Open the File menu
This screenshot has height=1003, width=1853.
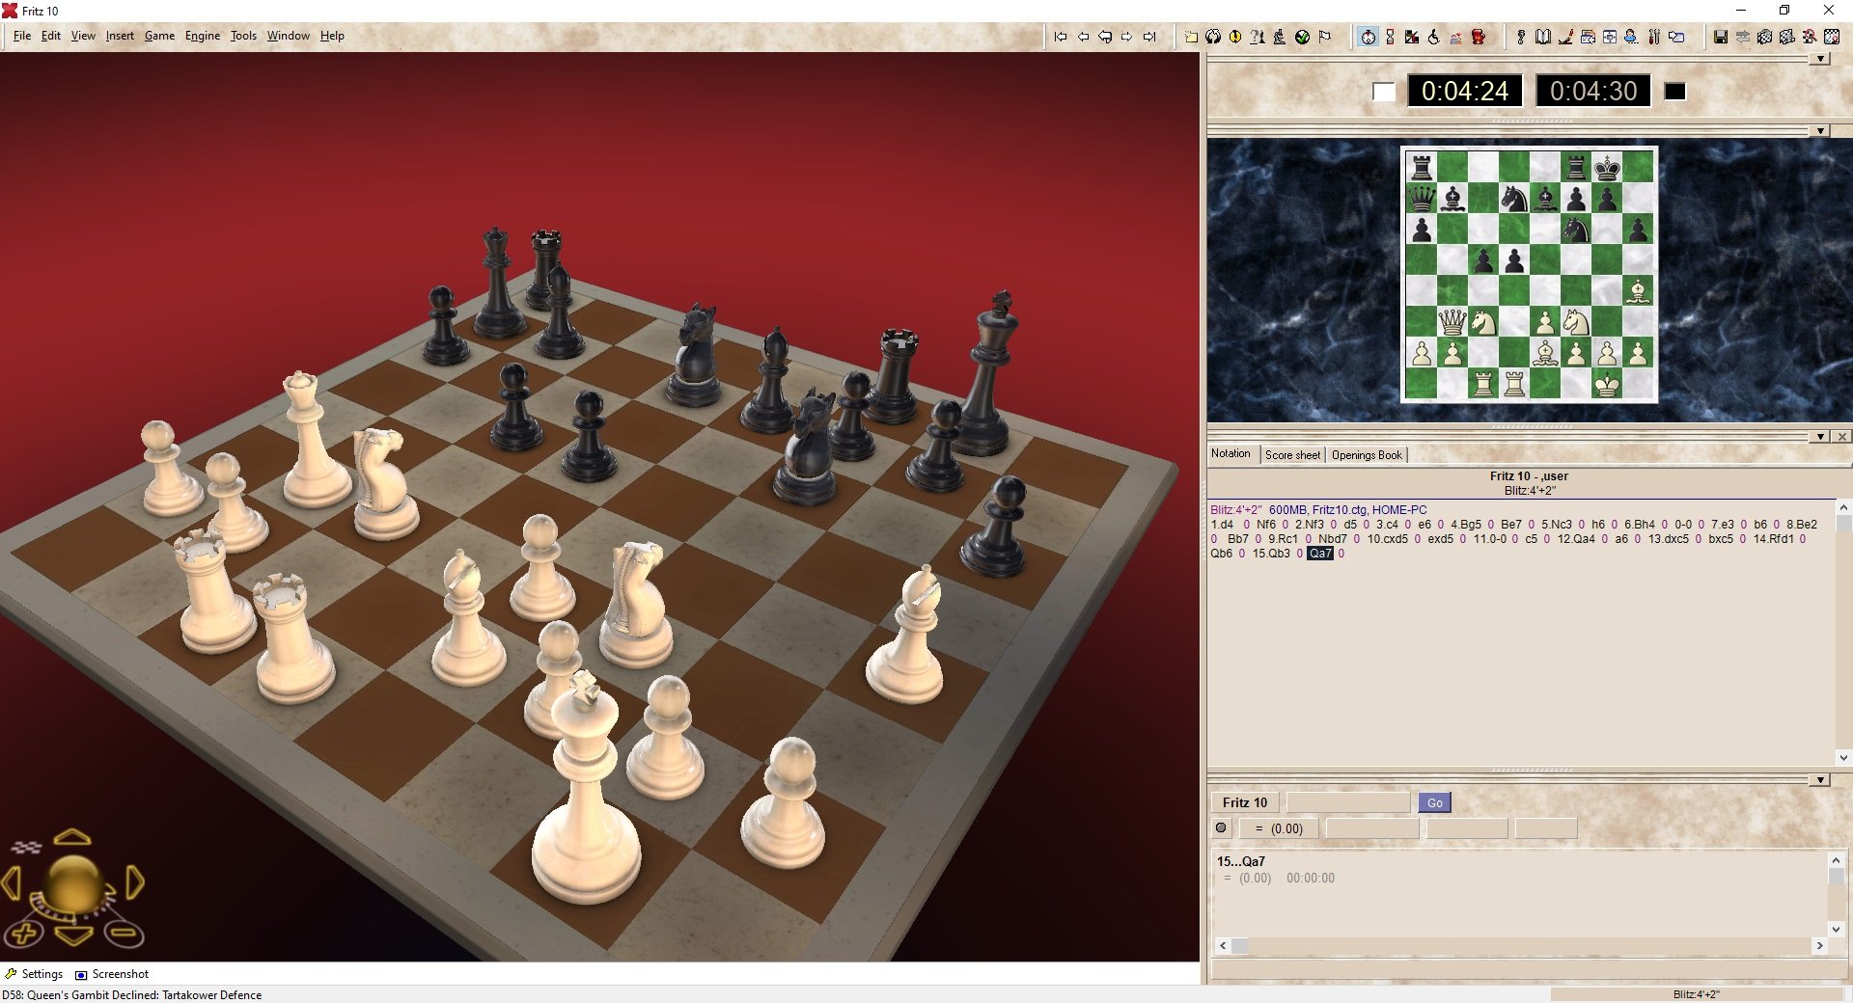(22, 36)
